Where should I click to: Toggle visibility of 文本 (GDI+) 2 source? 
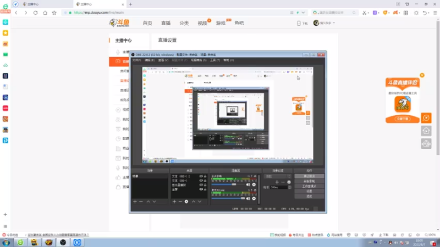pos(201,176)
